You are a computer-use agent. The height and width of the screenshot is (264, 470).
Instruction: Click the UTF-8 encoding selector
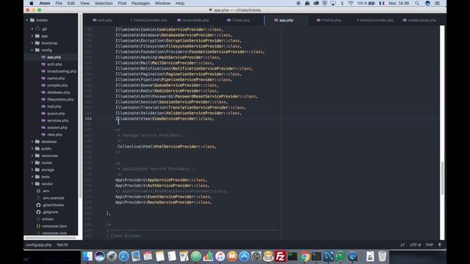point(415,245)
